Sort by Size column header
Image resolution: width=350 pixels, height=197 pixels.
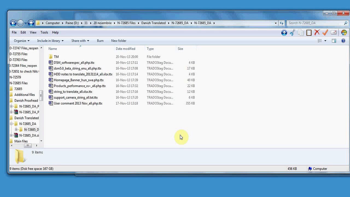(x=180, y=49)
